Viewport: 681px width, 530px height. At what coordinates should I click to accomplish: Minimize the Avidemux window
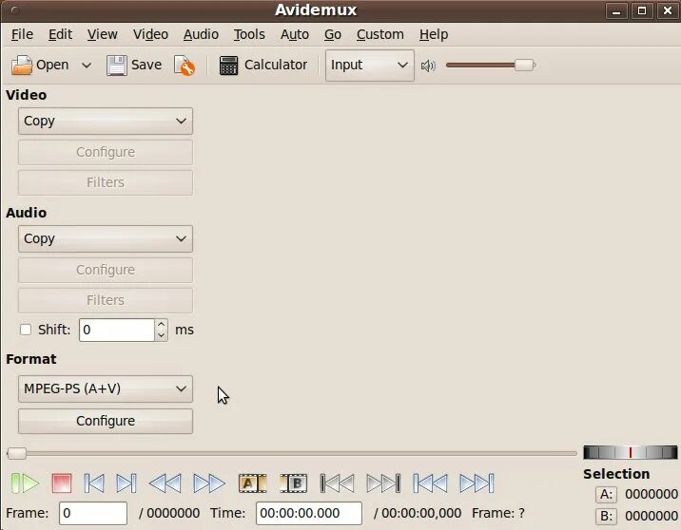pos(616,10)
